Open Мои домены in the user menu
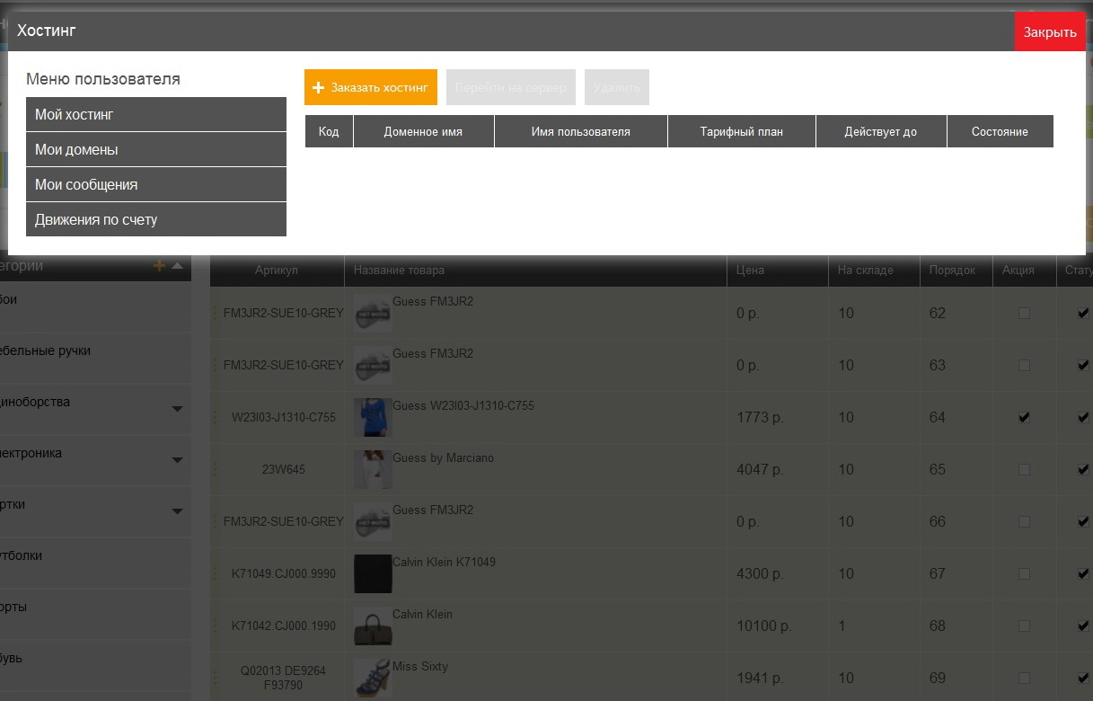Image resolution: width=1093 pixels, height=701 pixels. pyautogui.click(x=156, y=150)
